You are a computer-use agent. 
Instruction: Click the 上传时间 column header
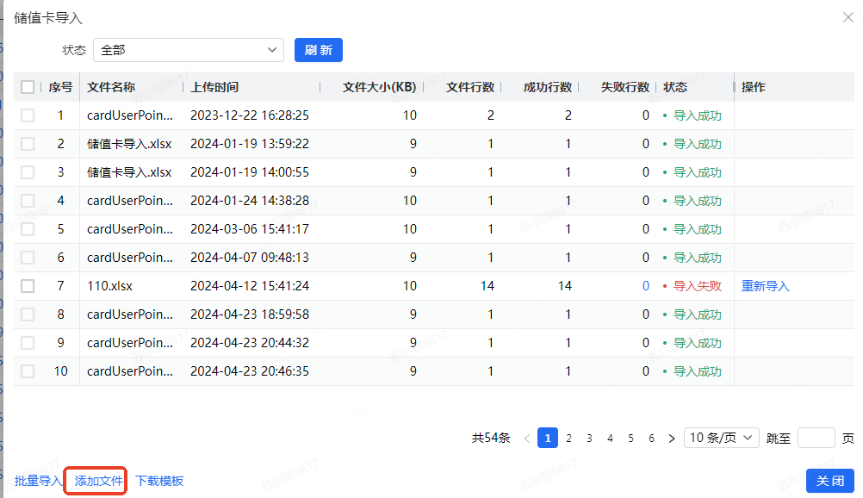(215, 87)
